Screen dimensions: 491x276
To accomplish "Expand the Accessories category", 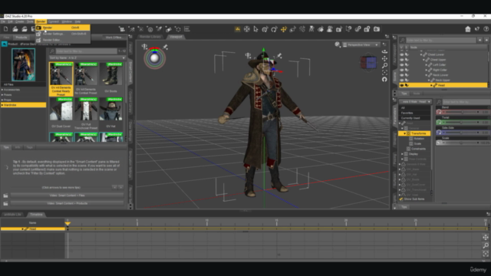I will pos(2,90).
